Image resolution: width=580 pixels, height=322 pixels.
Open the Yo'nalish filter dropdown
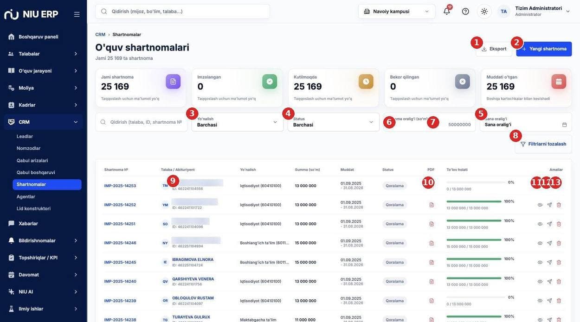click(238, 122)
